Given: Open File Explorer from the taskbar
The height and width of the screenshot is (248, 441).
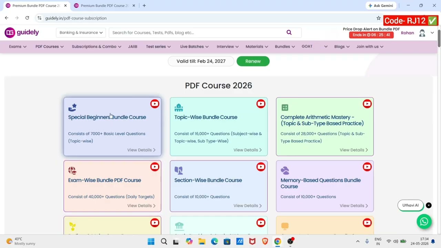Looking at the screenshot, I should pos(202,241).
